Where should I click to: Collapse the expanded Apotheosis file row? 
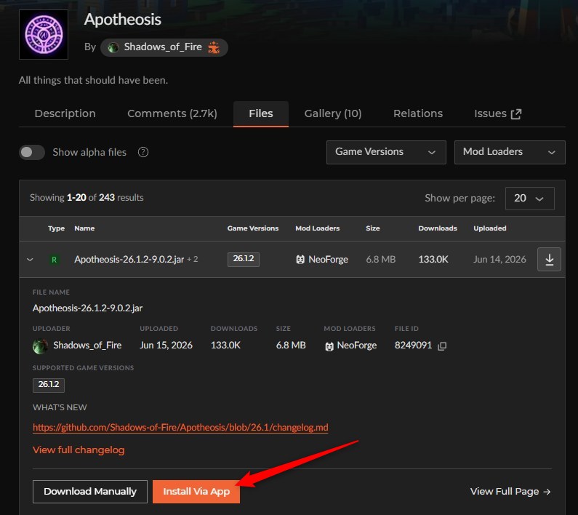click(x=31, y=260)
